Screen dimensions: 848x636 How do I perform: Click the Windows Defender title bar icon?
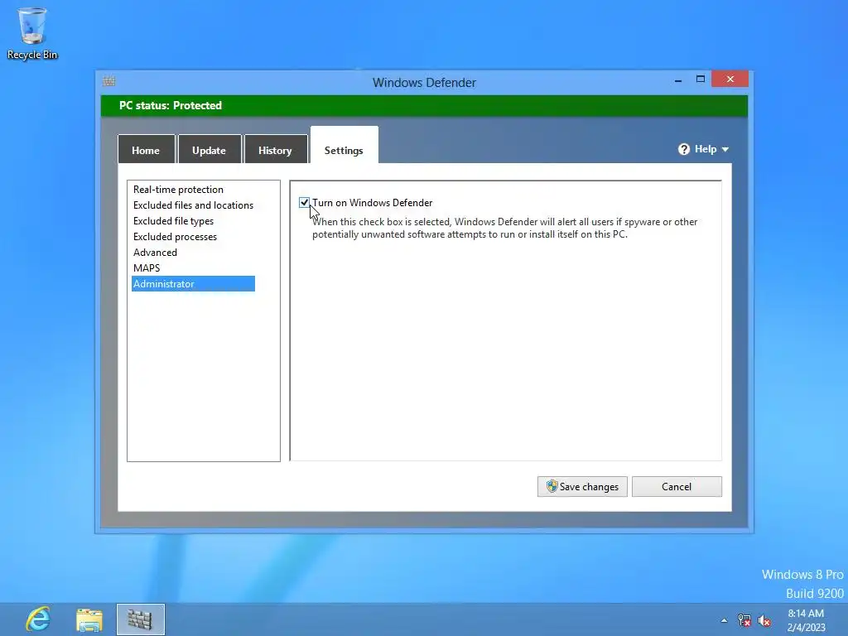click(x=108, y=82)
